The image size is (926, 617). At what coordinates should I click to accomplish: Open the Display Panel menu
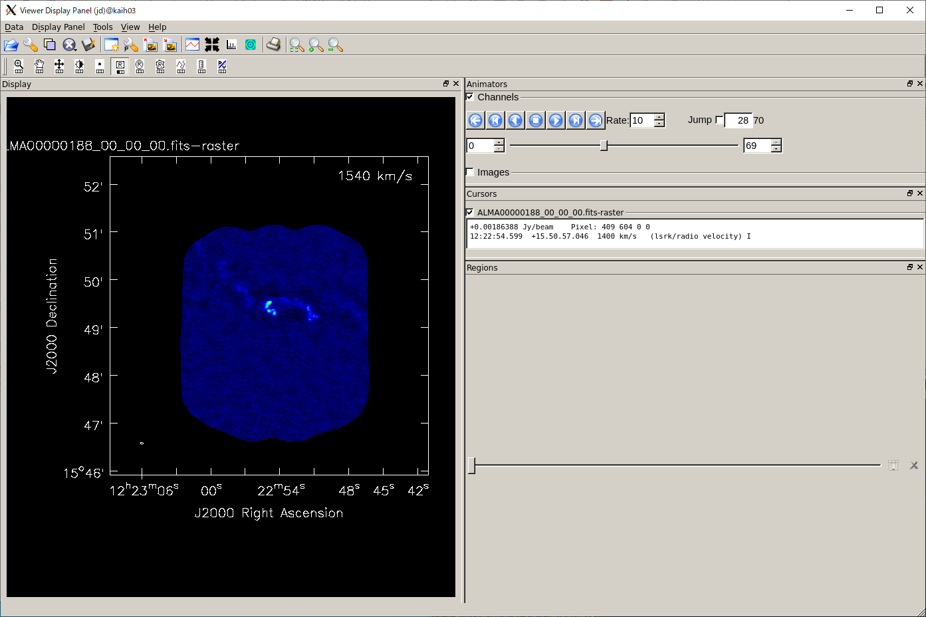click(58, 27)
